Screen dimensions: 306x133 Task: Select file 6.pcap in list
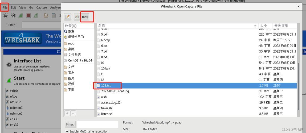(197, 40)
